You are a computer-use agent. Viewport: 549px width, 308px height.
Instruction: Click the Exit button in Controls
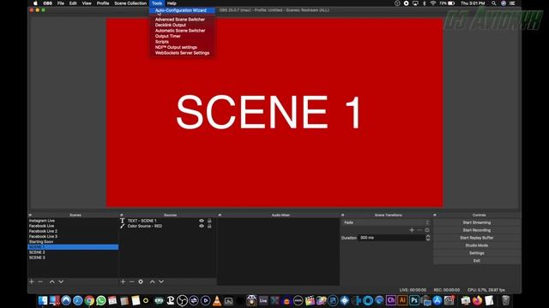tap(477, 261)
